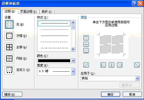Apply diagonal down border button
Viewport: 144px width, 100px height.
click(137, 65)
